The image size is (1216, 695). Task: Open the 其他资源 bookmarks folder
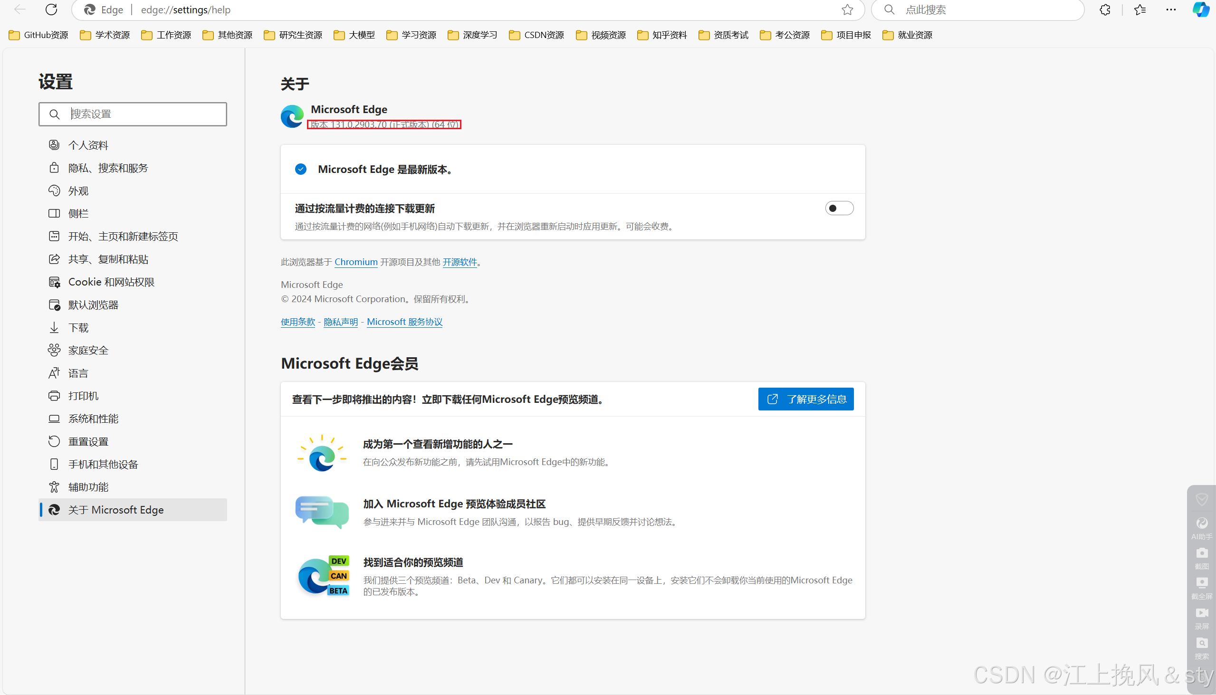point(227,35)
